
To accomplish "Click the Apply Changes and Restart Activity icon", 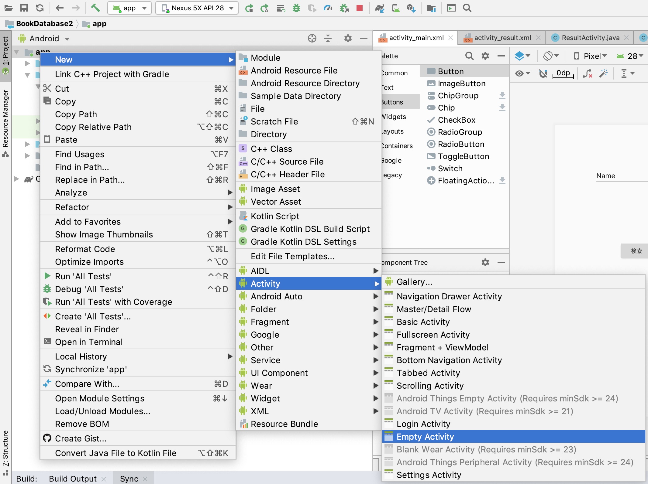I will (x=264, y=8).
